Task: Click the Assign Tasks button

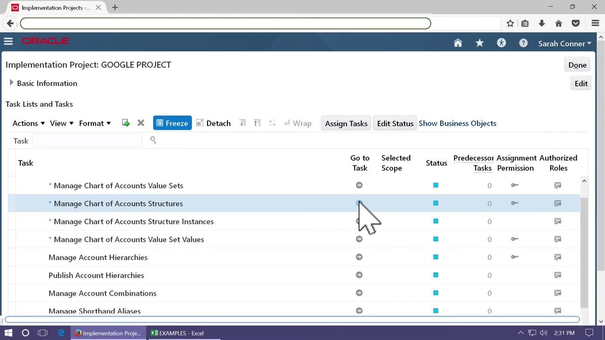Action: pos(346,123)
